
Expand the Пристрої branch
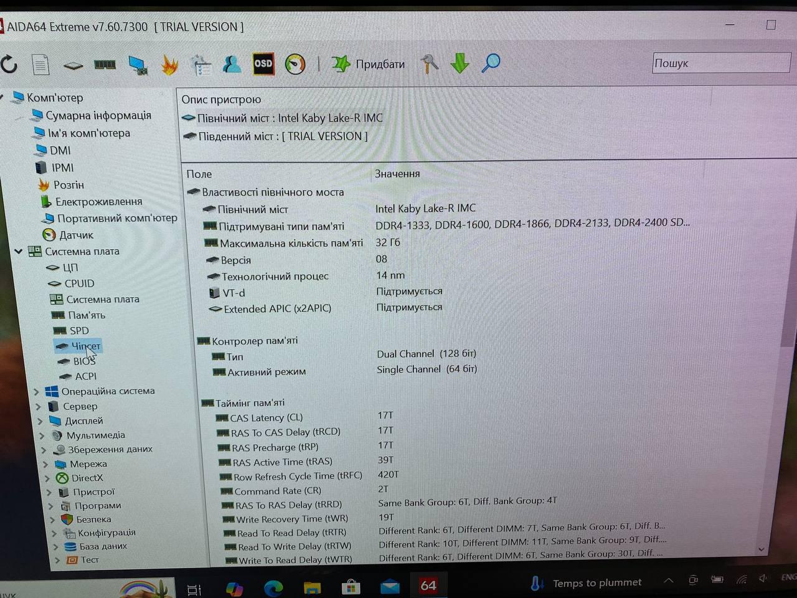(x=49, y=492)
